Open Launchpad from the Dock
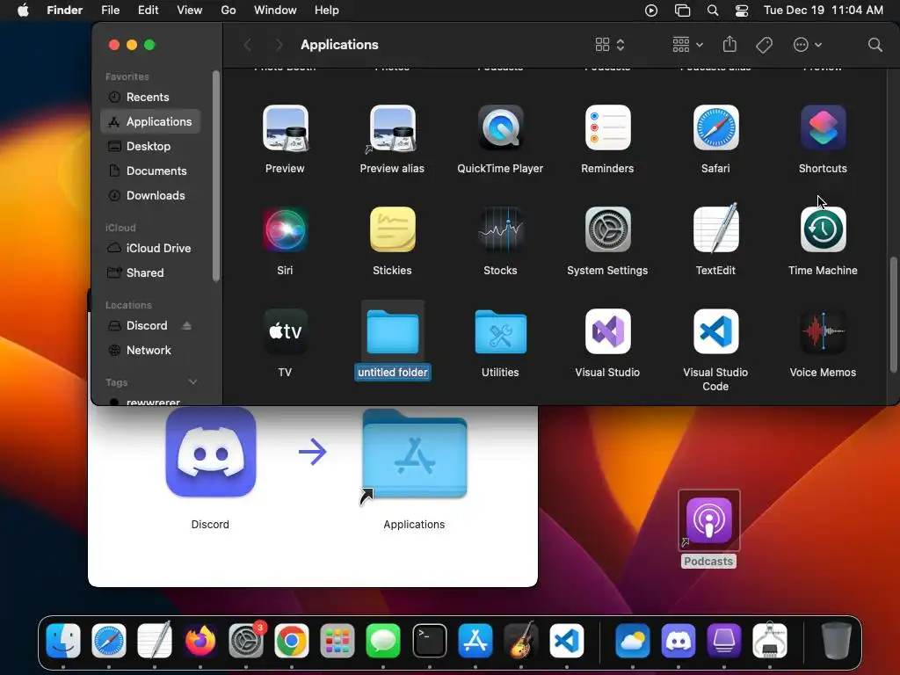 (x=337, y=641)
